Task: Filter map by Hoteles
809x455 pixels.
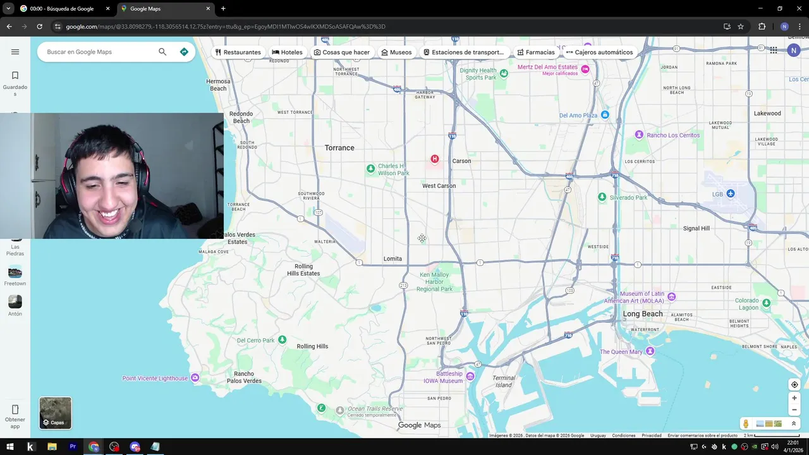Action: 288,52
